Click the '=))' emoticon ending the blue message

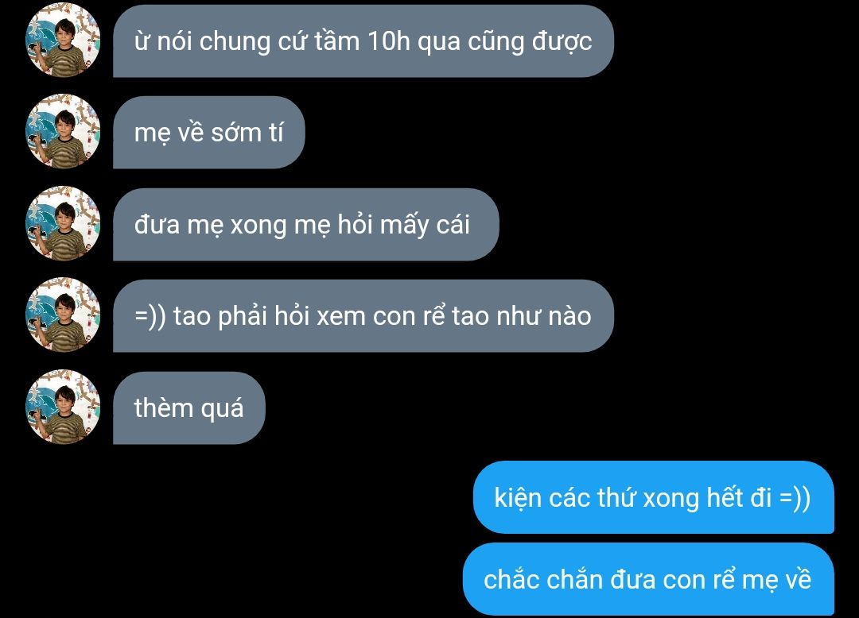tap(795, 498)
